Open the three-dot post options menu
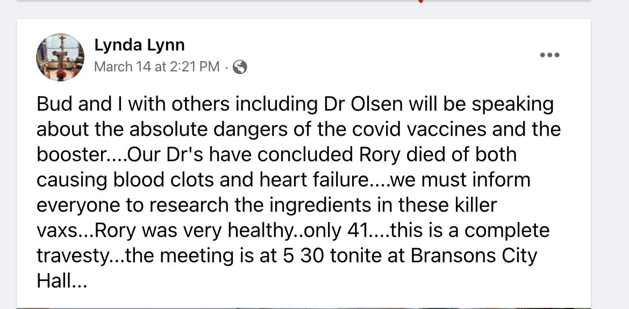Screen dimensions: 629x309 [x=549, y=55]
